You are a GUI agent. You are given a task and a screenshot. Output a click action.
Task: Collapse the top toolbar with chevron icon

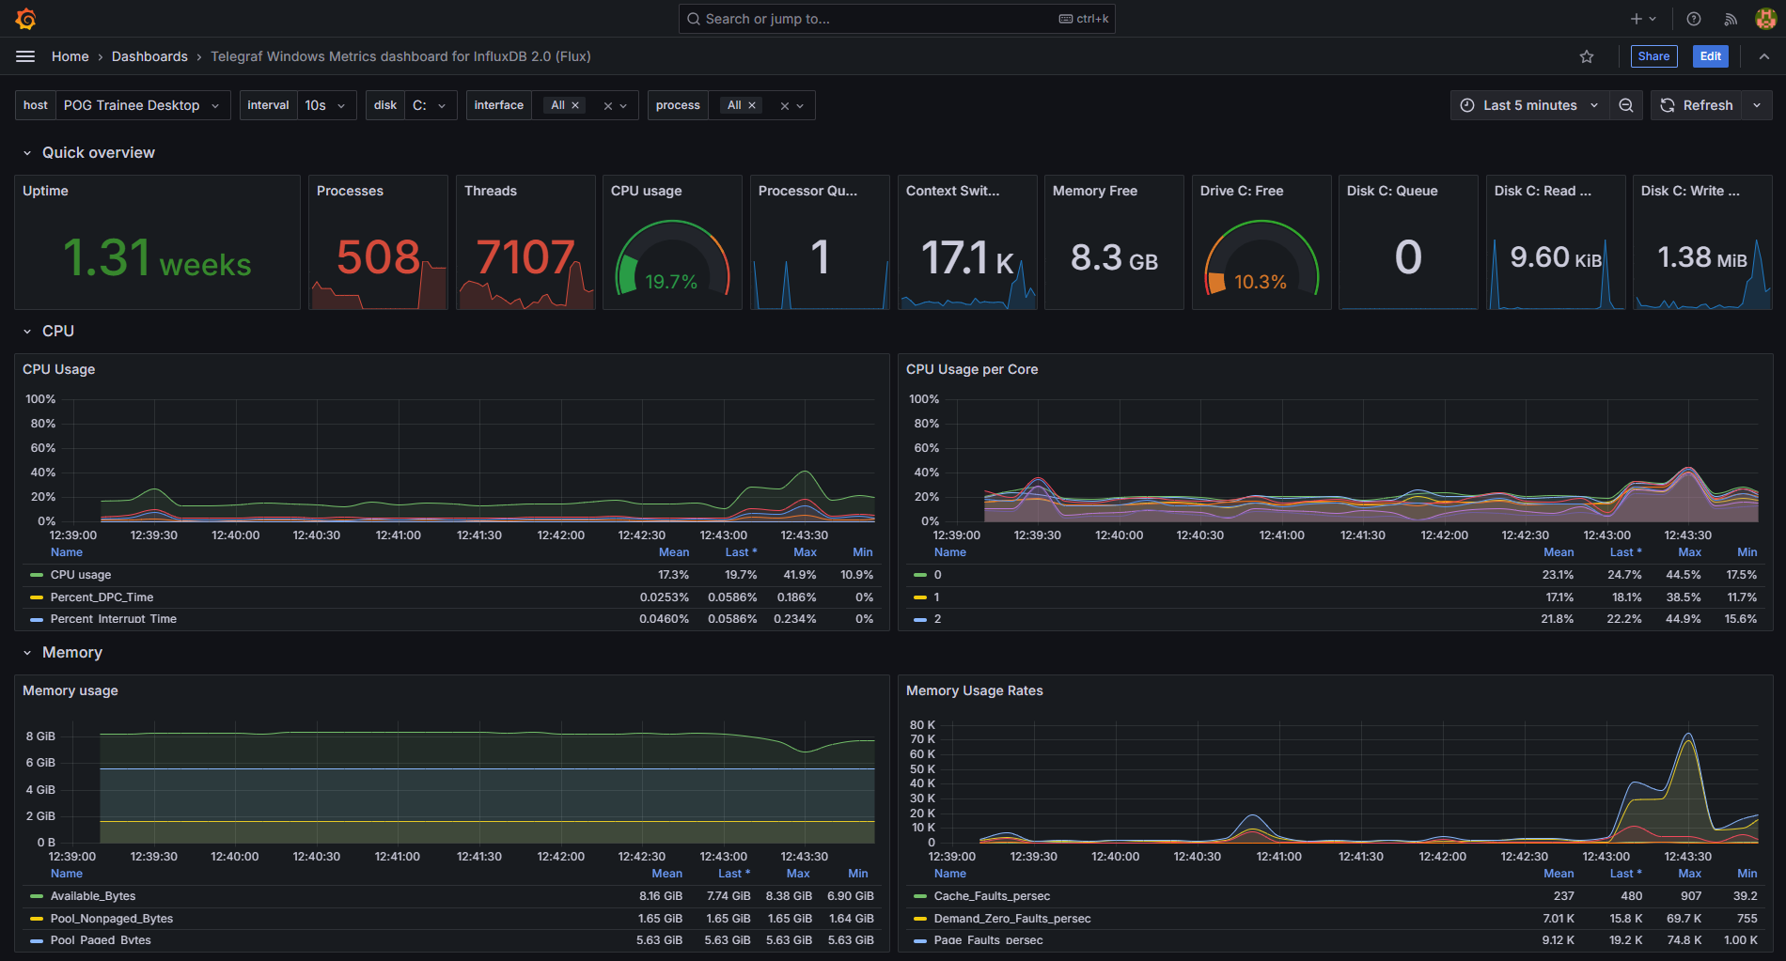coord(1764,56)
